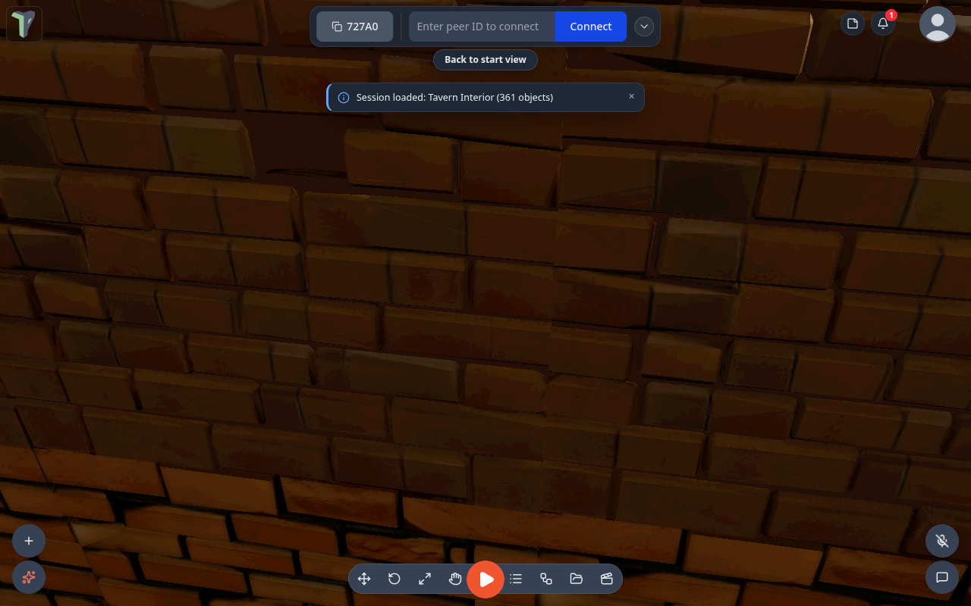Click the peer ID input field
The width and height of the screenshot is (971, 606).
482,27
